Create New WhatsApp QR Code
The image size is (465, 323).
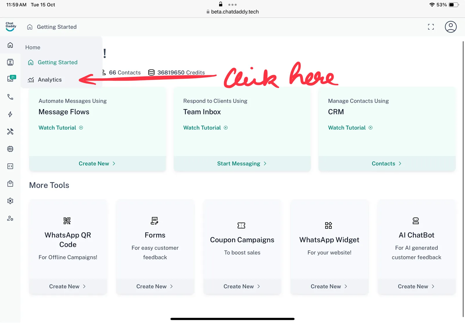click(67, 286)
